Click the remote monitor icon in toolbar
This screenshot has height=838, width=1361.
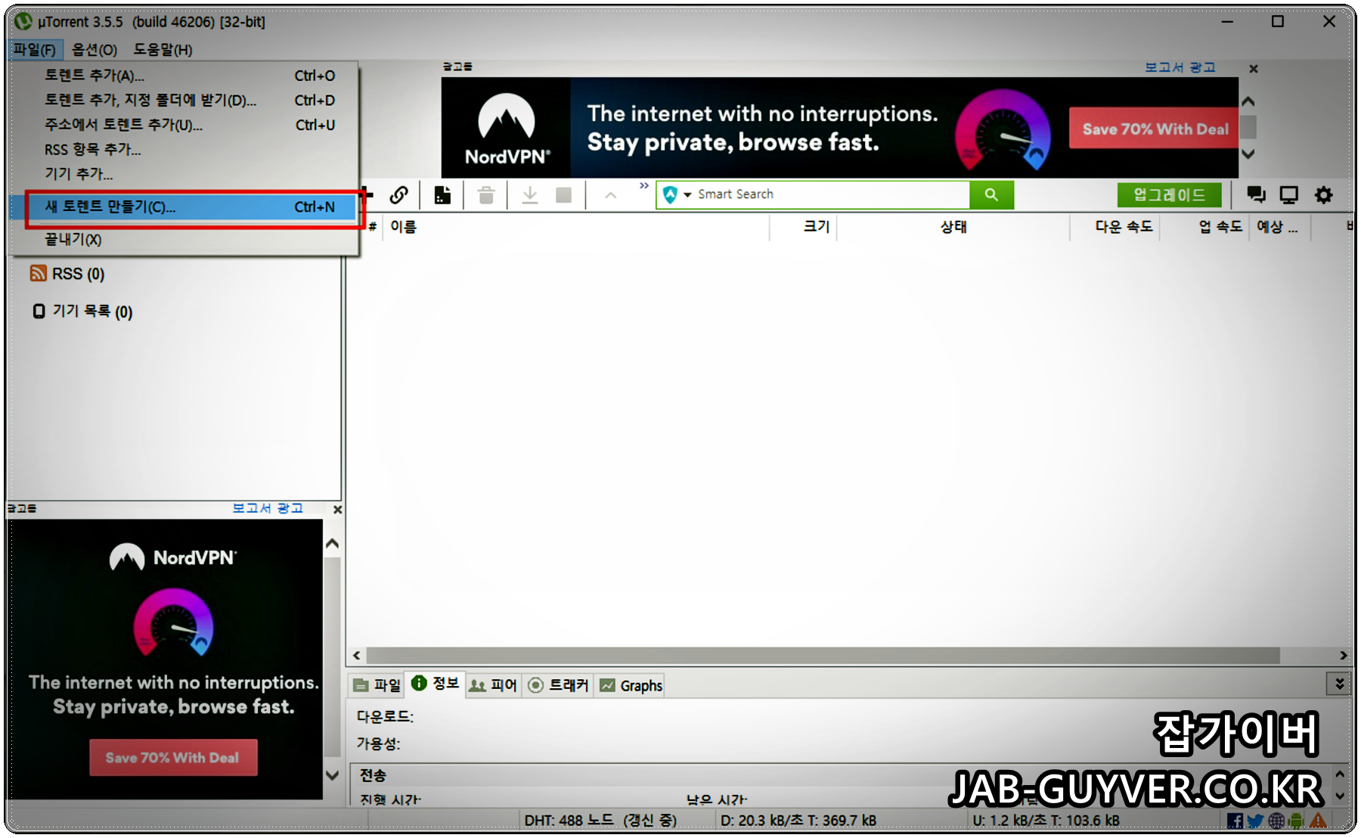1288,195
